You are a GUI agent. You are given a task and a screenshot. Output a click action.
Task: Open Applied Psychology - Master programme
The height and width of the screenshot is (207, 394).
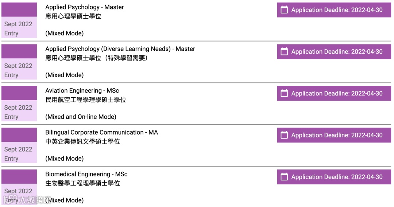pos(84,7)
